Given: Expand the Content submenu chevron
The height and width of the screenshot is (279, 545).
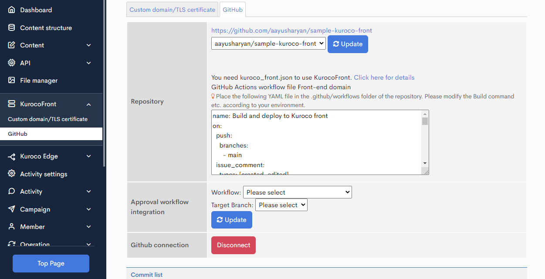Looking at the screenshot, I should pos(89,45).
